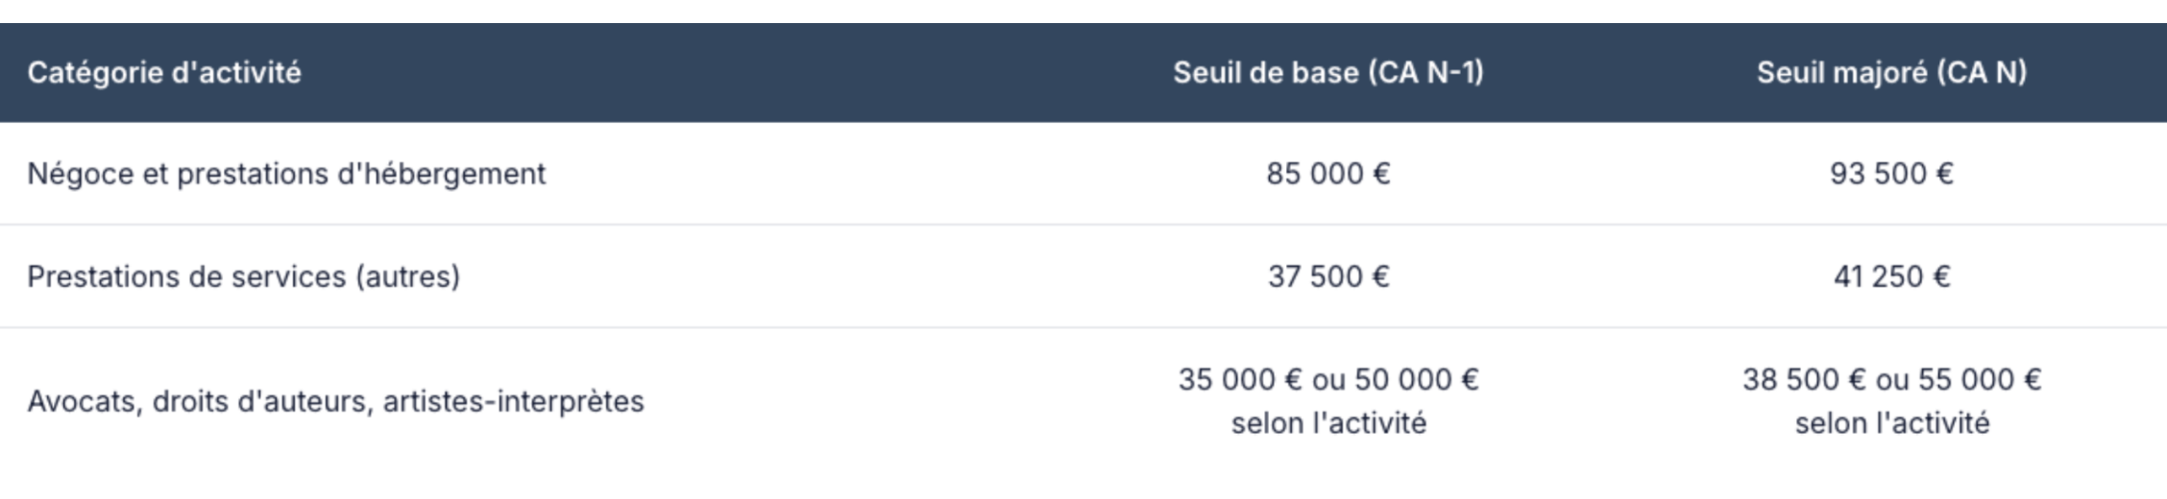Click '(CA N-1)' in the header

click(x=1425, y=73)
